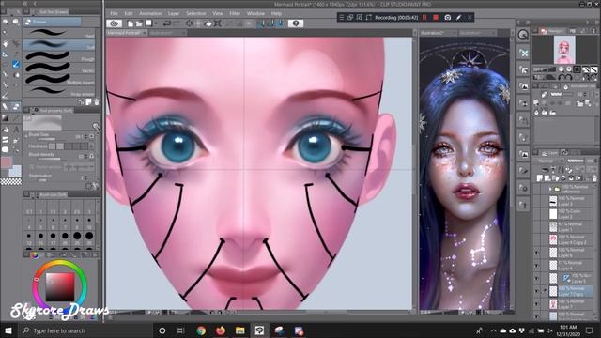Screen dimensions: 601x338
Task: Open Windows Task View
Action: [x=181, y=330]
